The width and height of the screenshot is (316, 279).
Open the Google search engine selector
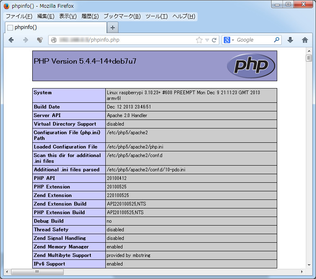click(229, 40)
